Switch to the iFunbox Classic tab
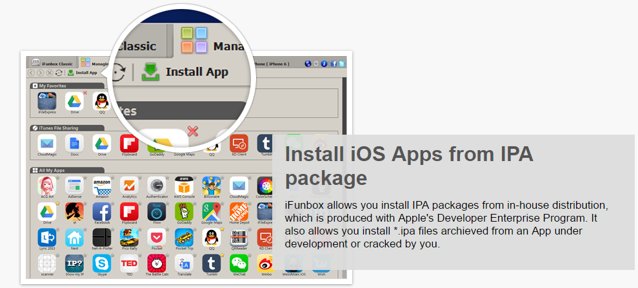 pyautogui.click(x=52, y=63)
